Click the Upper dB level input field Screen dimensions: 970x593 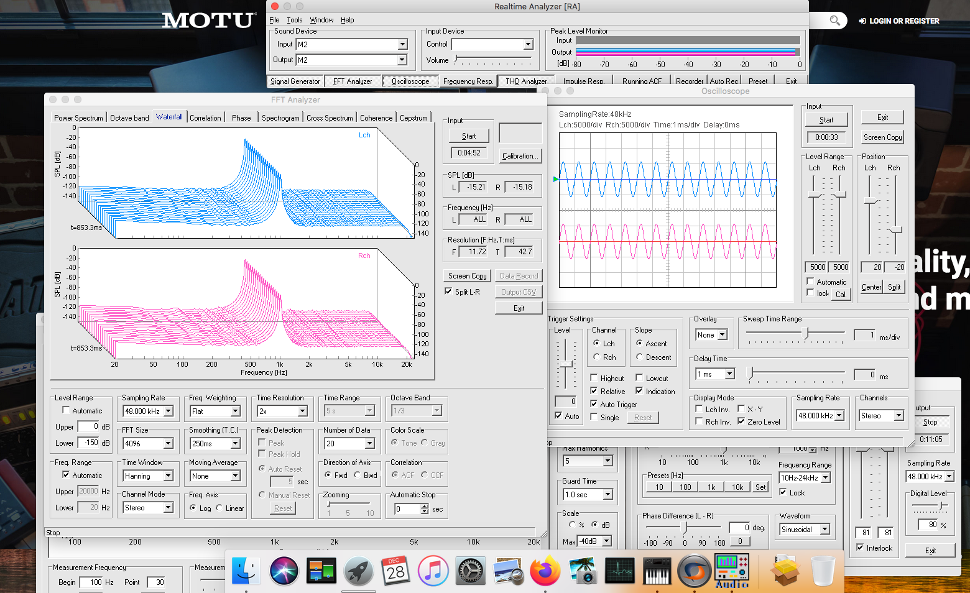(x=88, y=426)
